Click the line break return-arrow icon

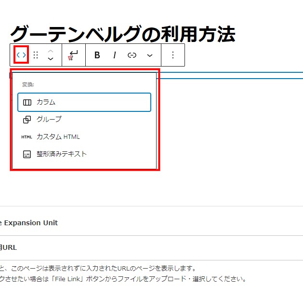tap(73, 55)
